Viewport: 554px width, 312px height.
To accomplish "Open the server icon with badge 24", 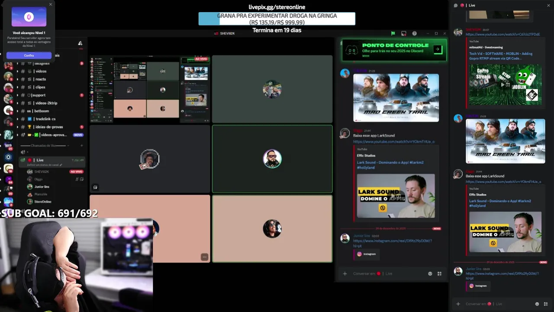I will coord(8,179).
